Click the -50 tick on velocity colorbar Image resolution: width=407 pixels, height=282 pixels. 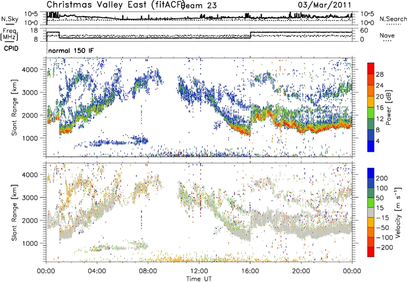[383, 228]
